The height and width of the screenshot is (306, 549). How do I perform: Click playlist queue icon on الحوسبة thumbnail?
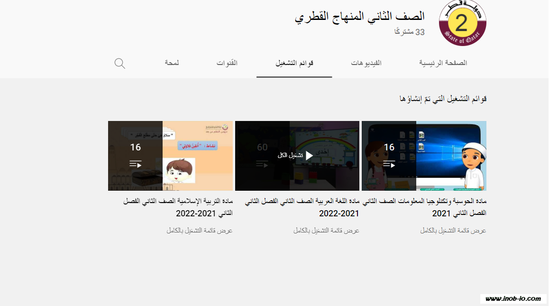[x=389, y=164]
